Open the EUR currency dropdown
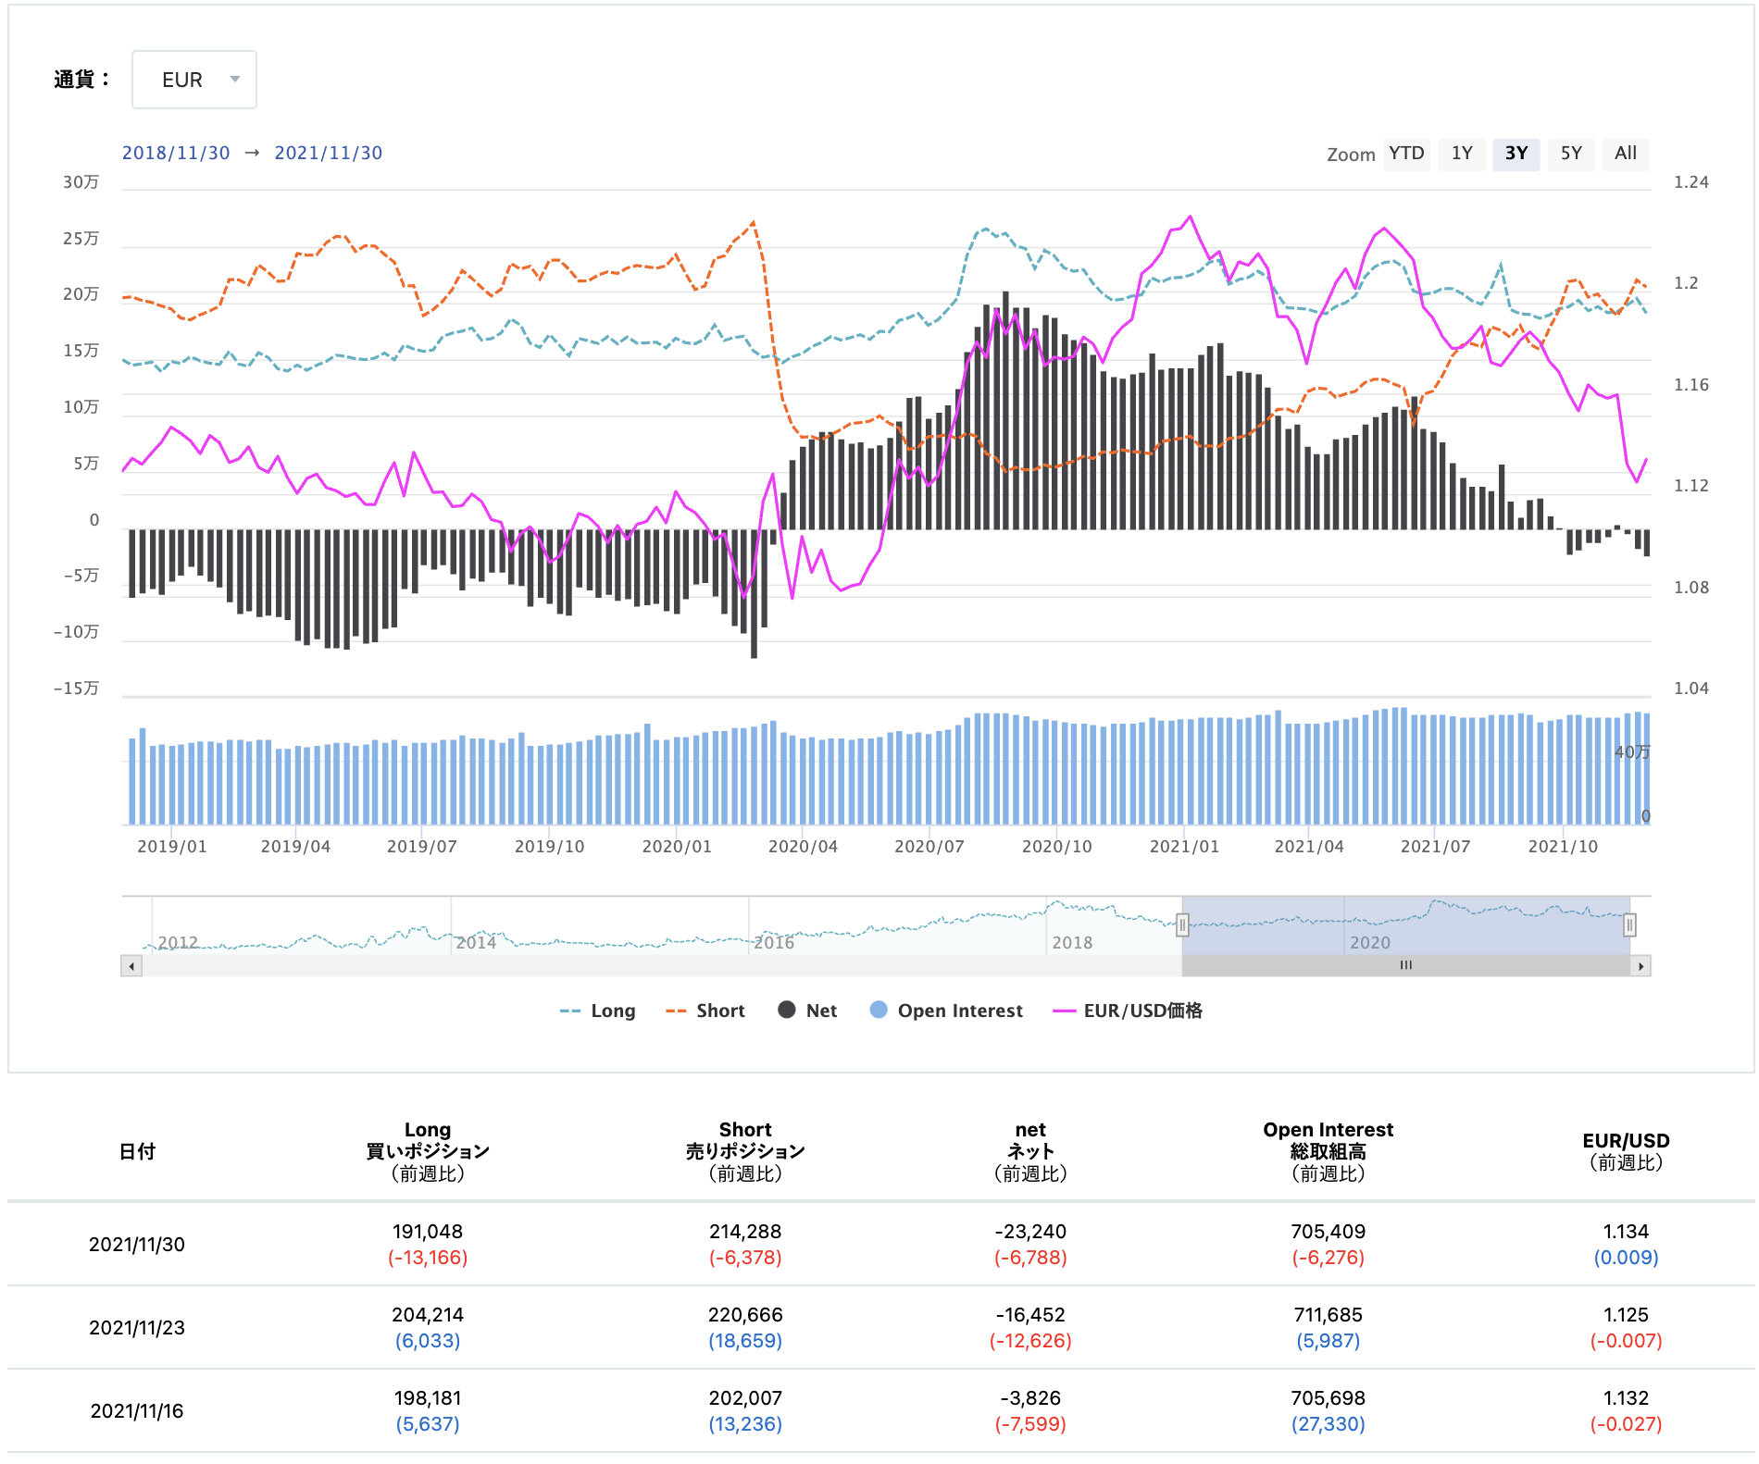The width and height of the screenshot is (1759, 1464). click(194, 80)
